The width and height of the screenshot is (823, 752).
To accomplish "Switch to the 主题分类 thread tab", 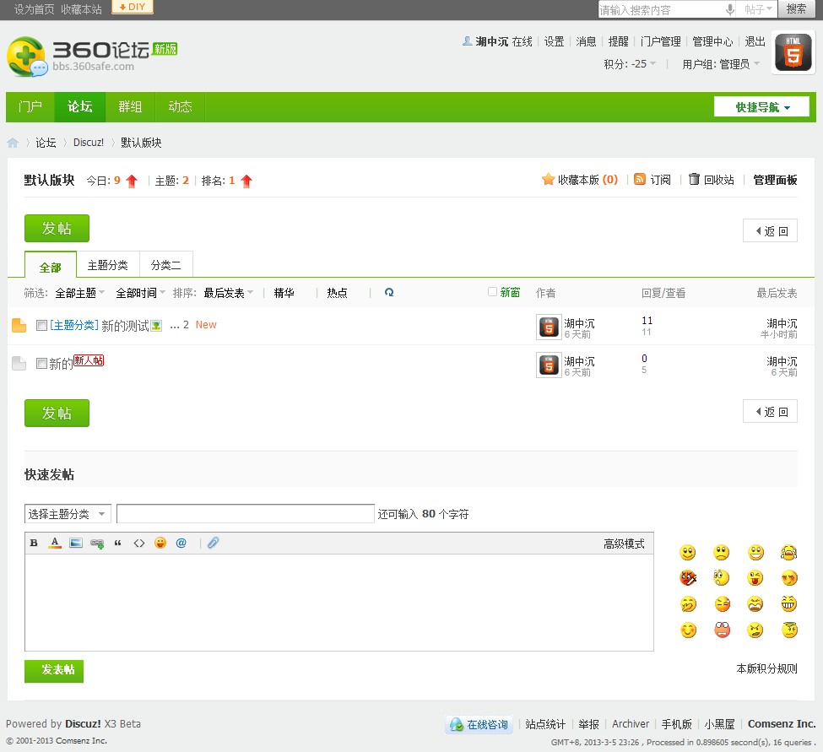I will (x=107, y=265).
